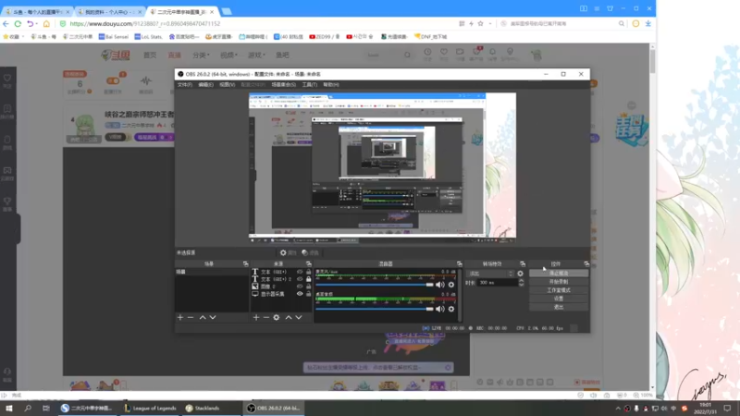Increase transition duration with up arrow
This screenshot has width=740, height=416.
[x=521, y=281]
